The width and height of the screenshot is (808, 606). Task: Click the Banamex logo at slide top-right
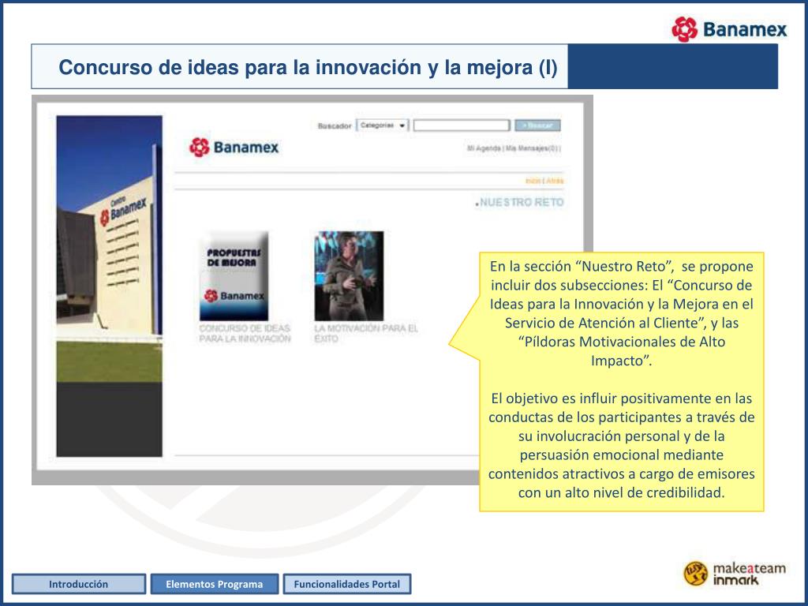point(730,29)
